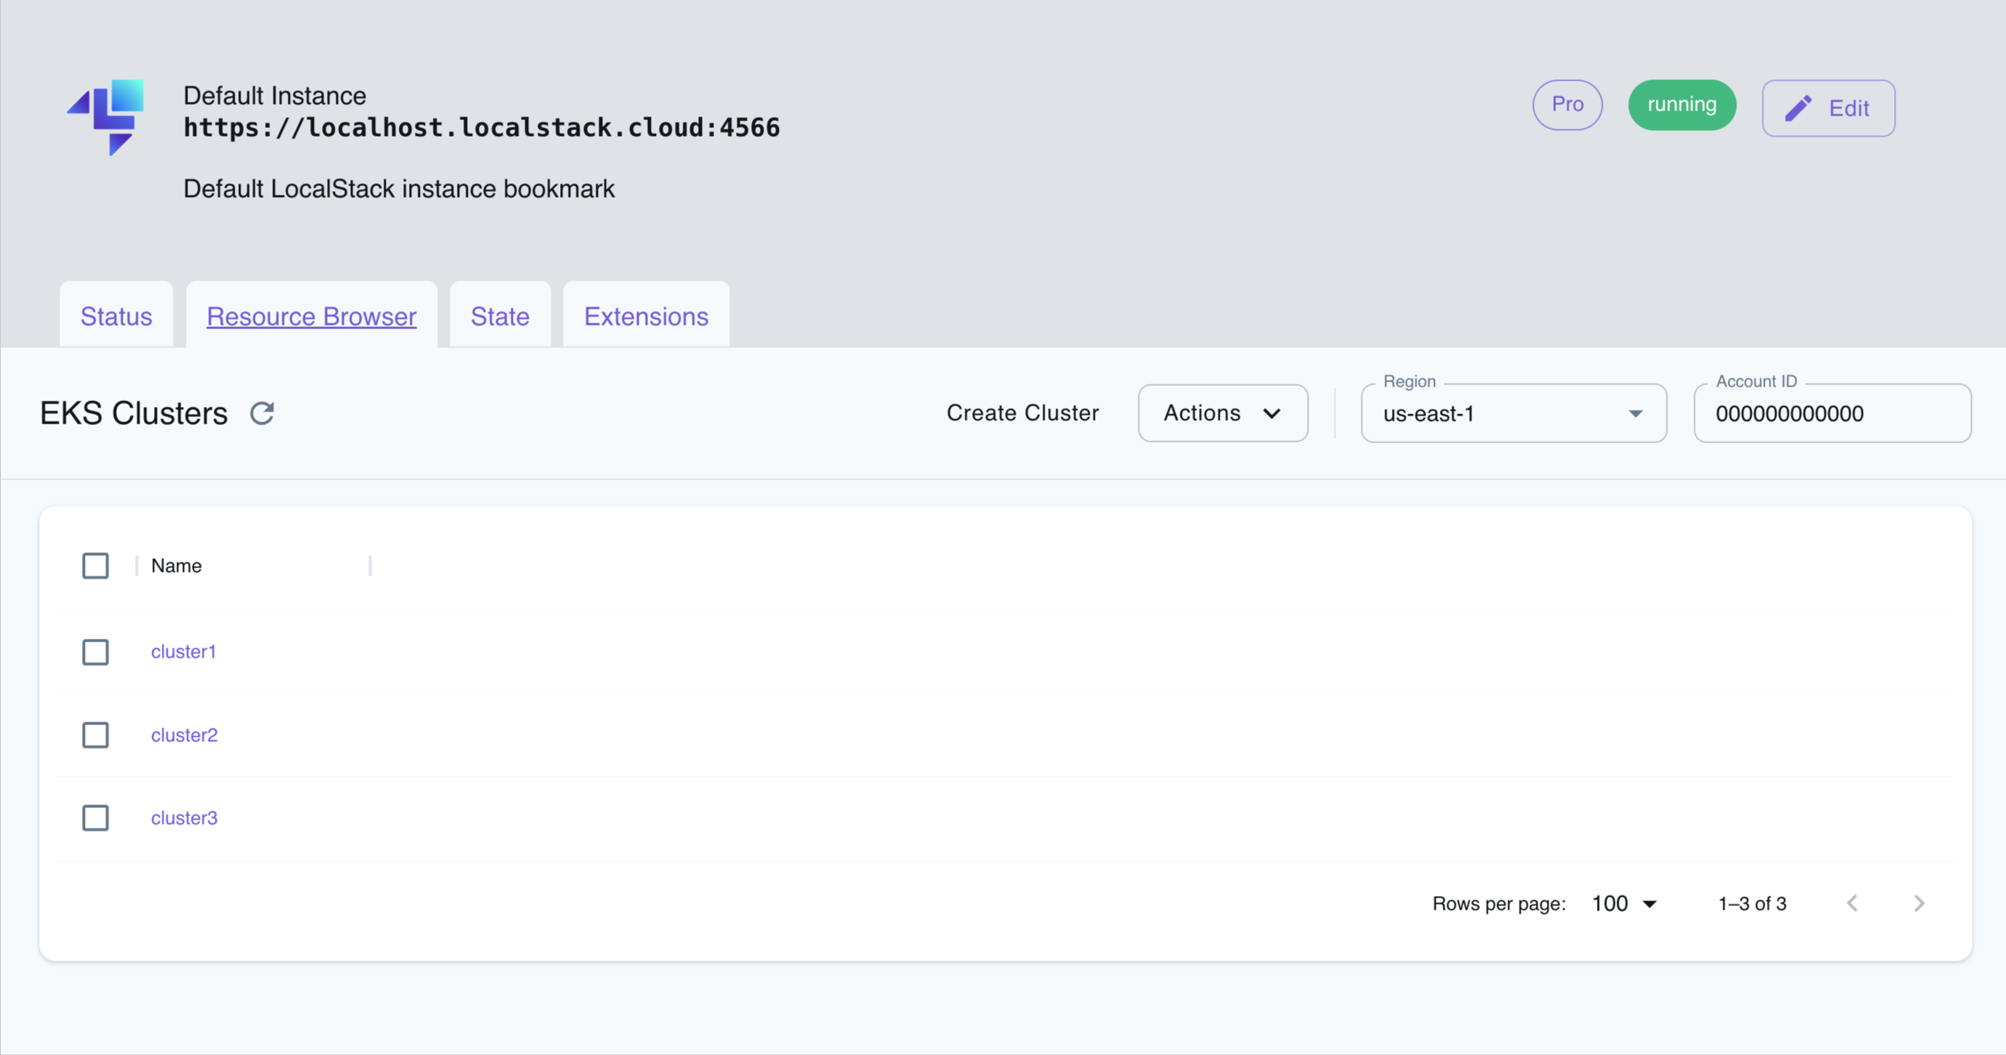Screen dimensions: 2006x1055
Task: Check the select-all checkbox in table header
Action: (x=95, y=565)
